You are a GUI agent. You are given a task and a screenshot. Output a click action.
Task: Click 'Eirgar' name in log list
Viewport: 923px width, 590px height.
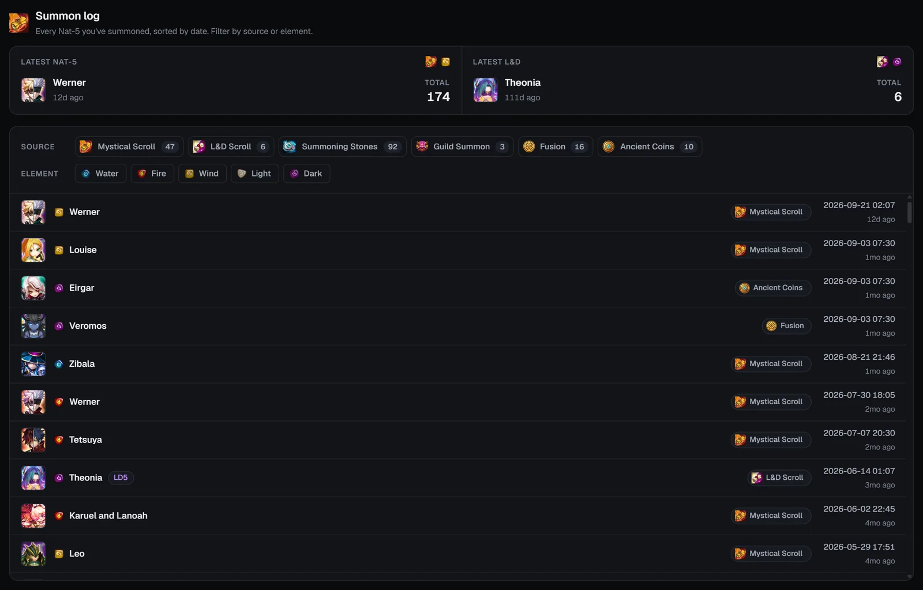[81, 288]
